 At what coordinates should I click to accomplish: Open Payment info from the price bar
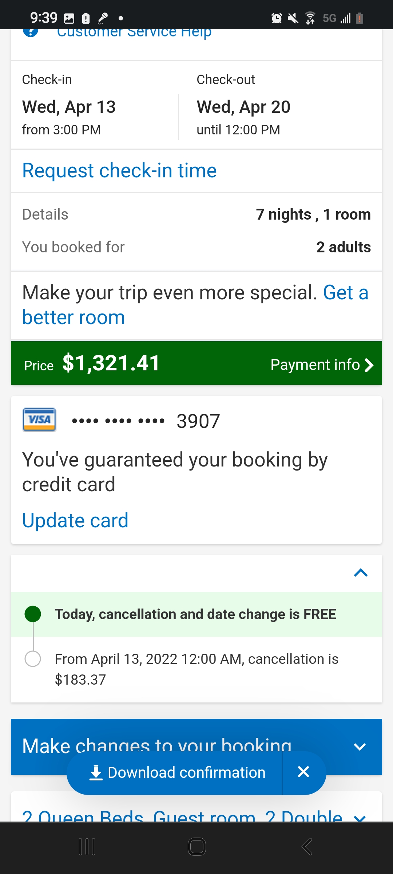(x=322, y=365)
